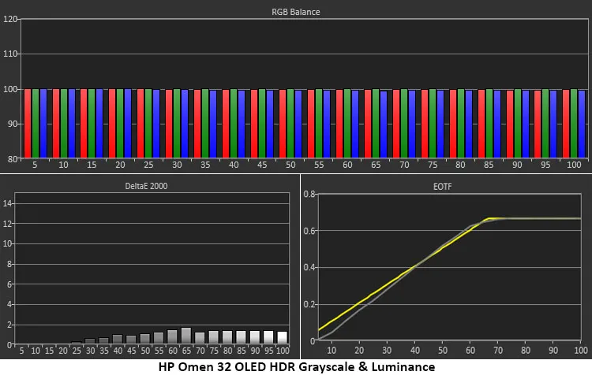Click the DeltaE bar at level 40
The image size is (592, 375).
click(x=117, y=339)
